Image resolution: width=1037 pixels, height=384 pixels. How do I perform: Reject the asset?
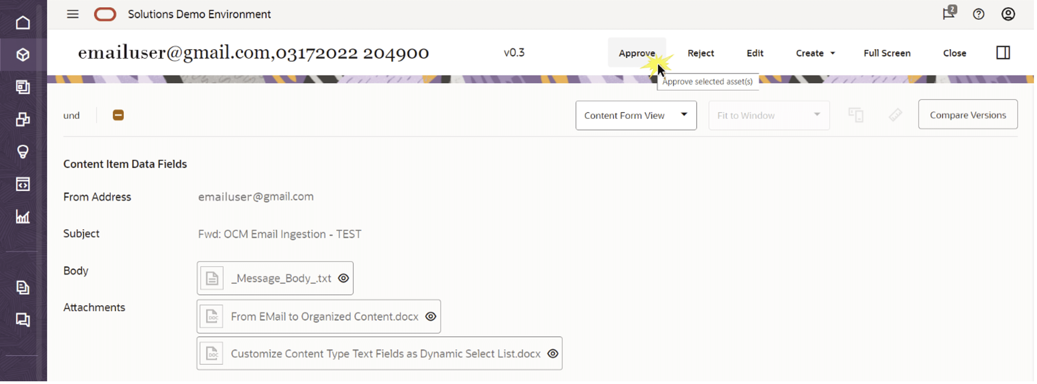point(700,53)
